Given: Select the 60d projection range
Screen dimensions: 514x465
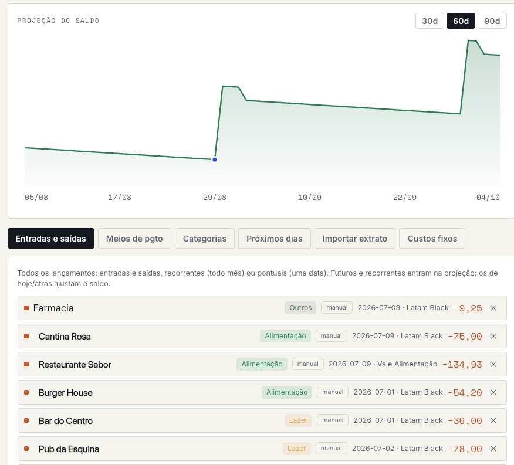Looking at the screenshot, I should (461, 21).
